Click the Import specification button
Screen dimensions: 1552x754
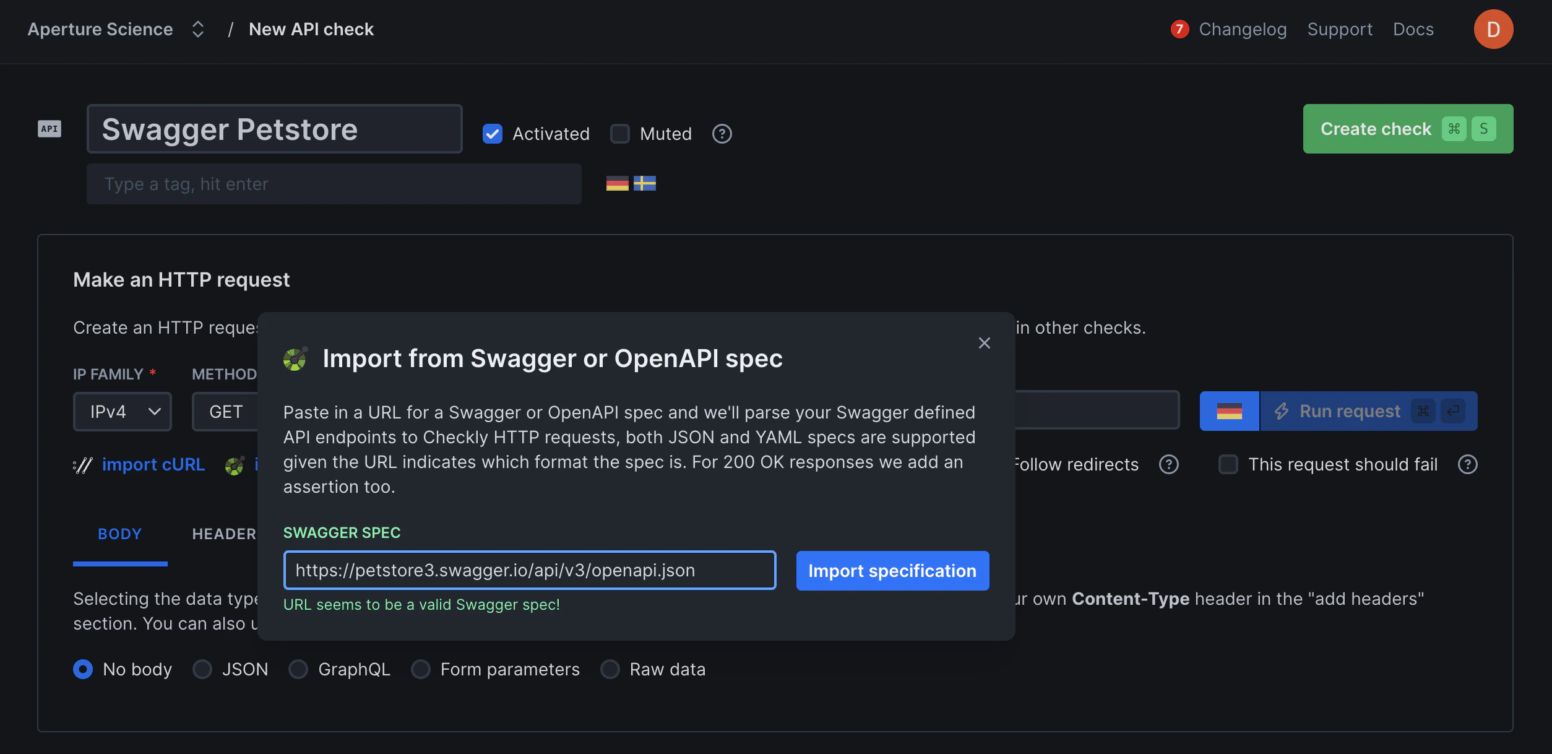click(x=892, y=570)
